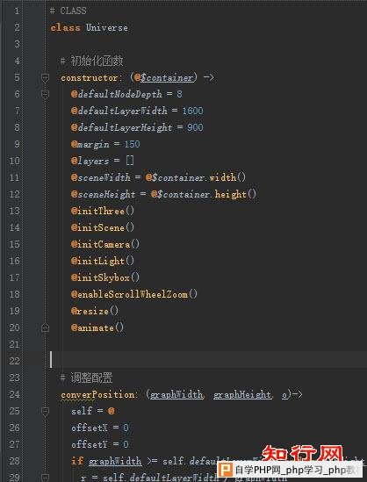
Task: Place cursor on the @initThree() call
Action: click(x=103, y=211)
